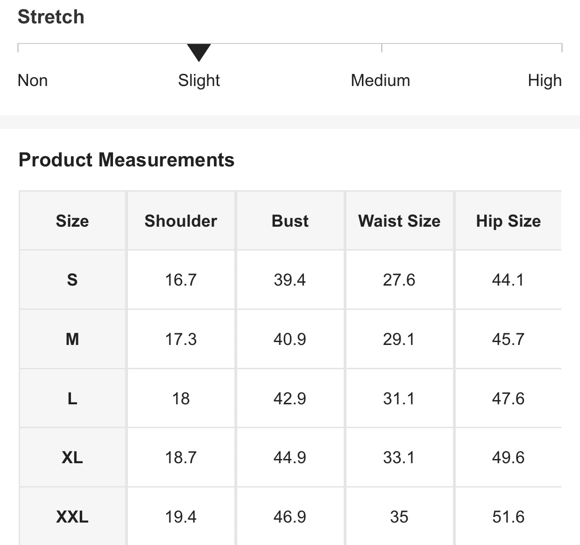Click the Product Measurements heading
580x545 pixels.
[127, 160]
